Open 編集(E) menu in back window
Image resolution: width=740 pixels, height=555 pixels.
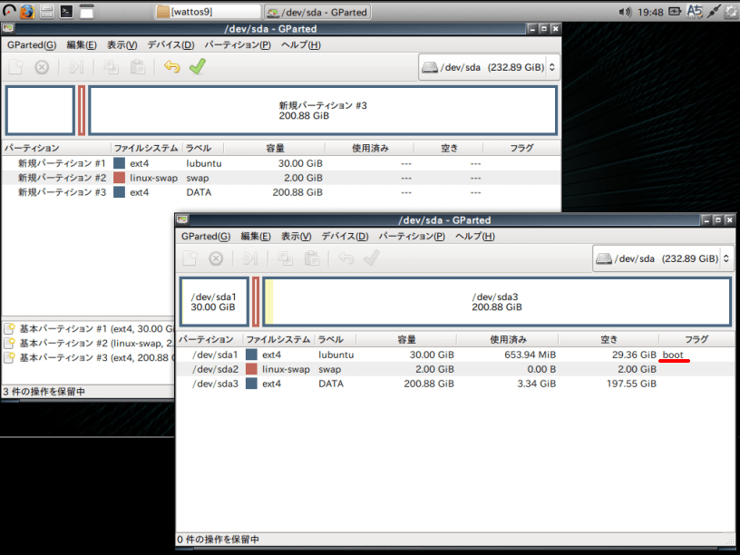click(x=82, y=44)
